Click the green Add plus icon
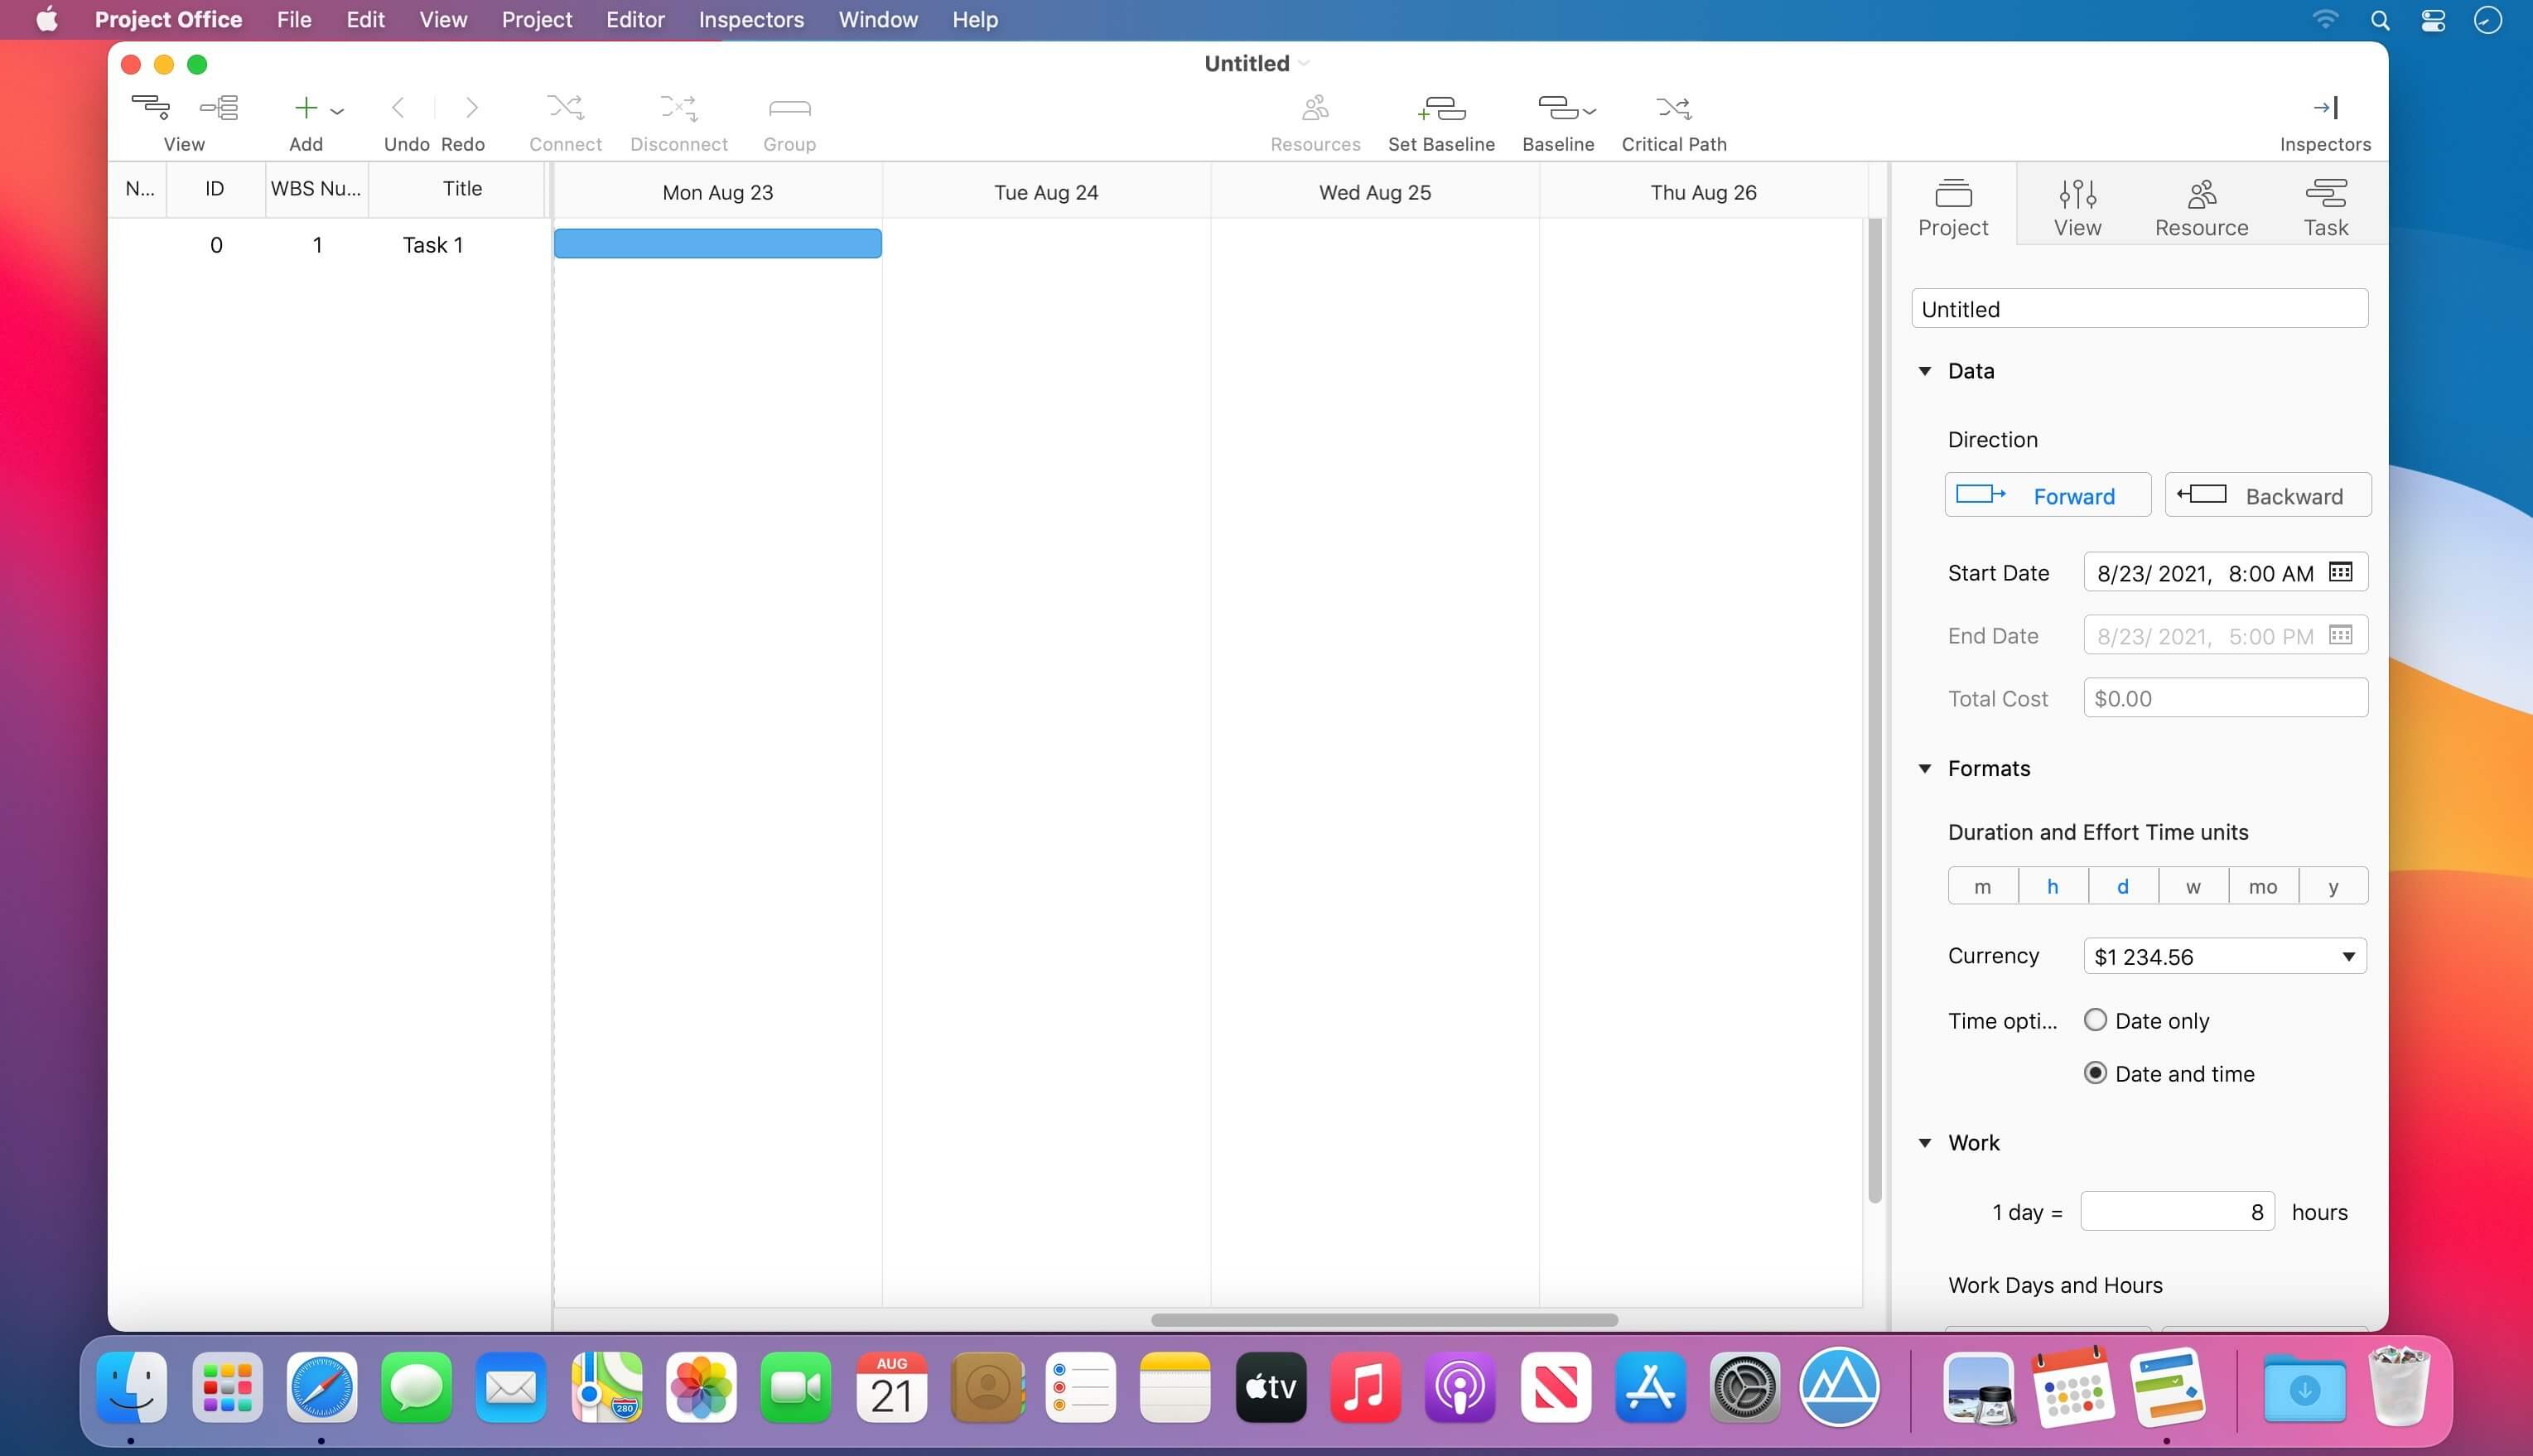 (306, 108)
